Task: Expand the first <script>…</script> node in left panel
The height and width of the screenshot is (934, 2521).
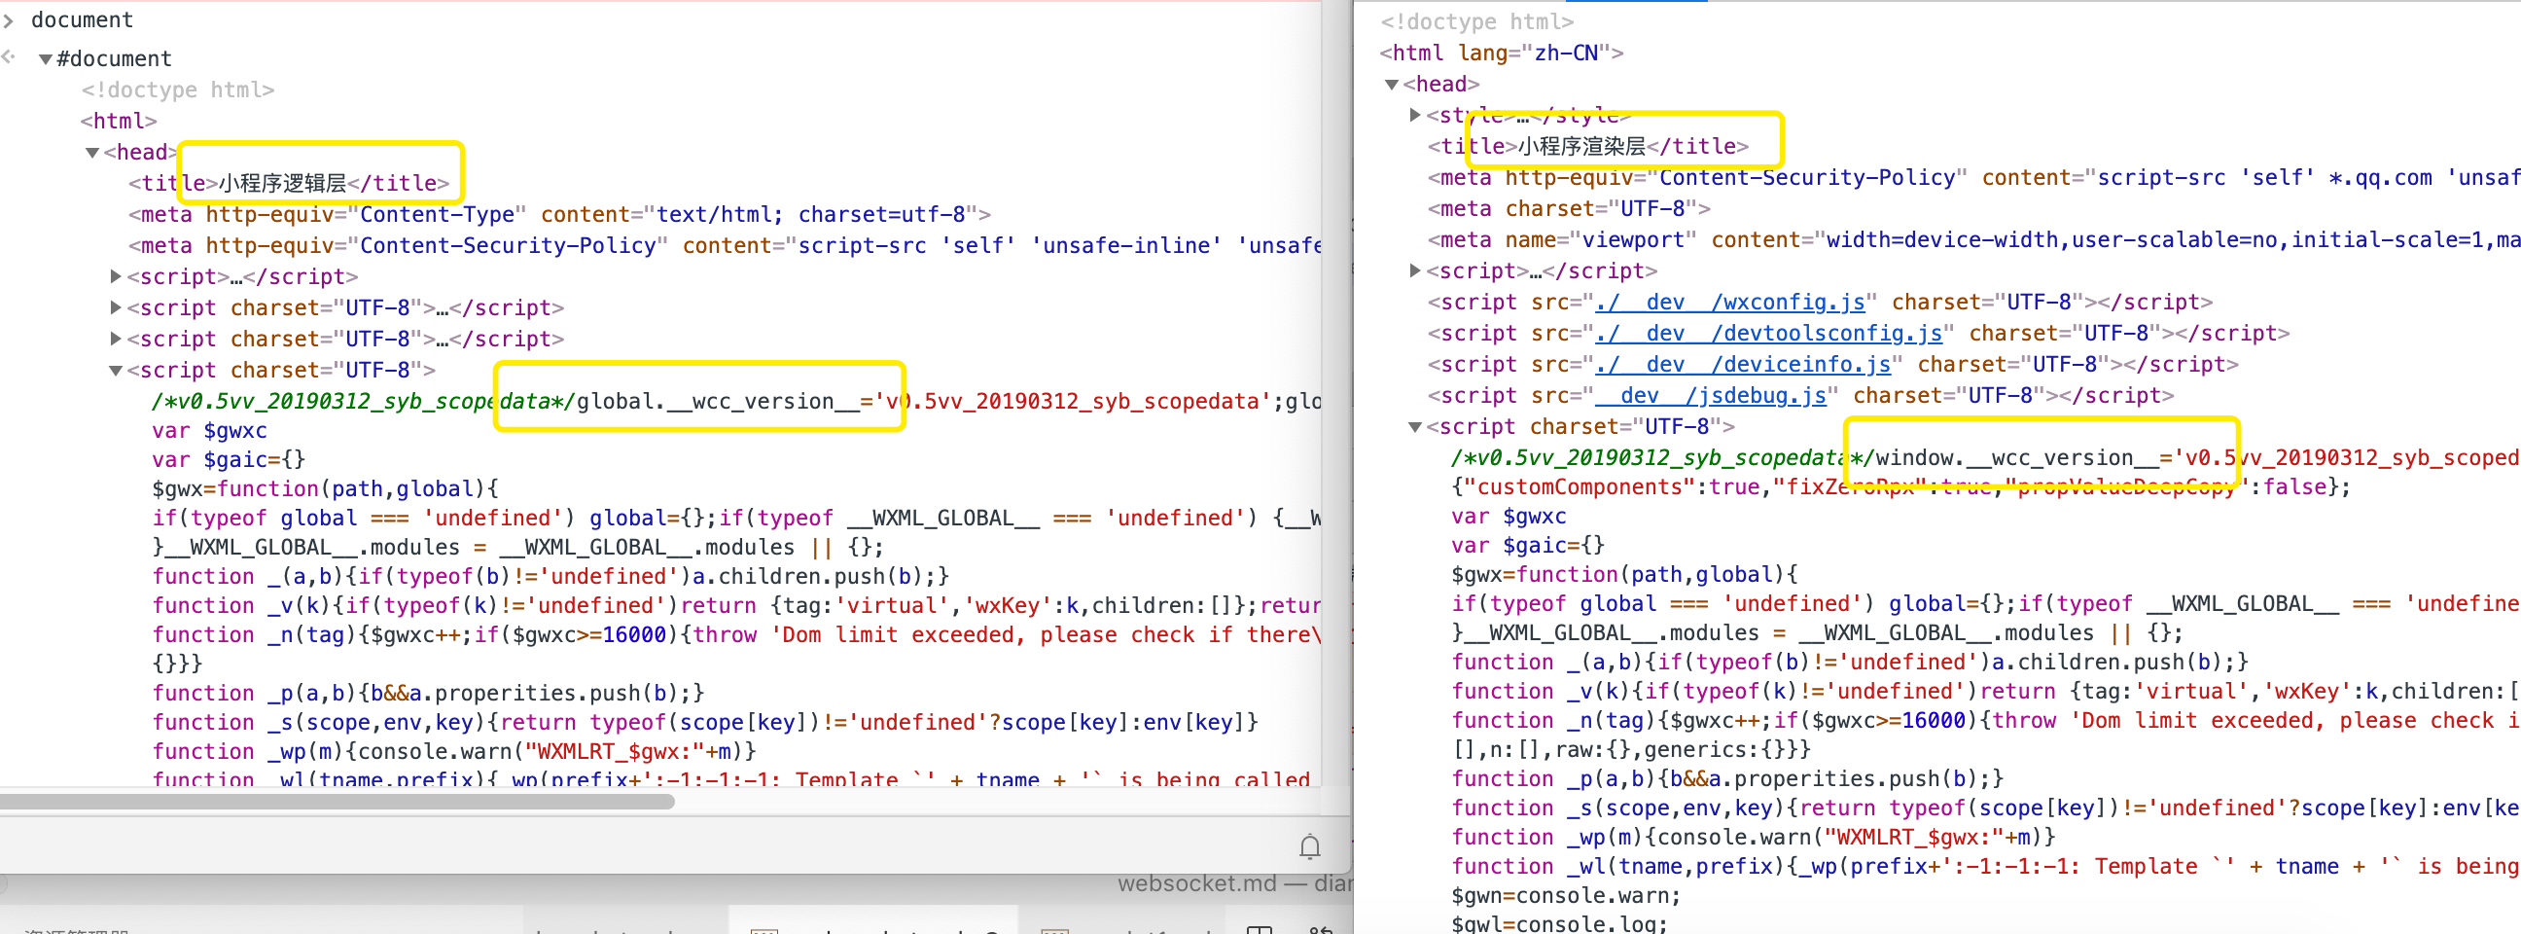Action: pyautogui.click(x=116, y=277)
